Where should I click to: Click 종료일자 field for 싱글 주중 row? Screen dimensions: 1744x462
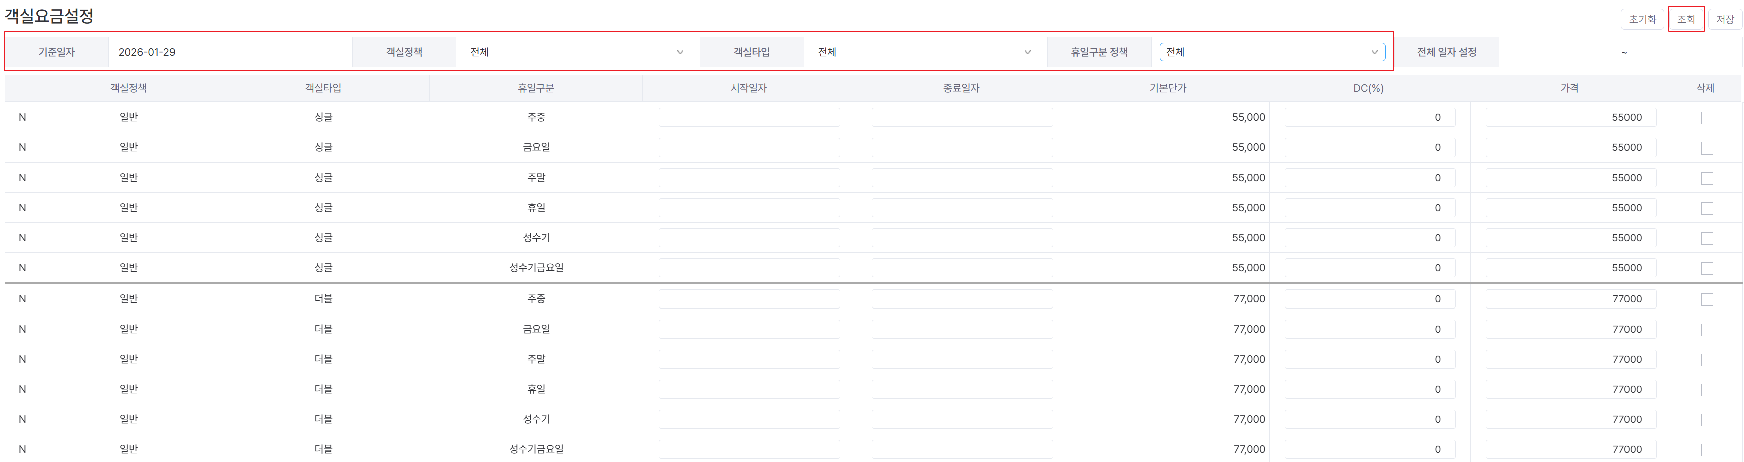point(961,118)
